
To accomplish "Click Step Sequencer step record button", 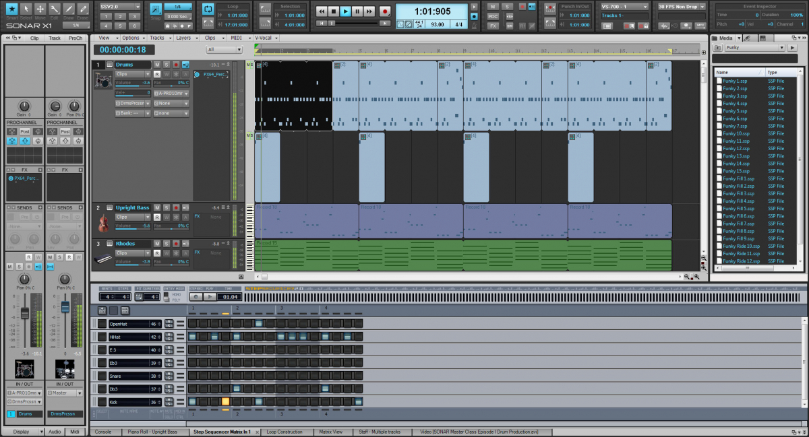I will click(x=196, y=296).
